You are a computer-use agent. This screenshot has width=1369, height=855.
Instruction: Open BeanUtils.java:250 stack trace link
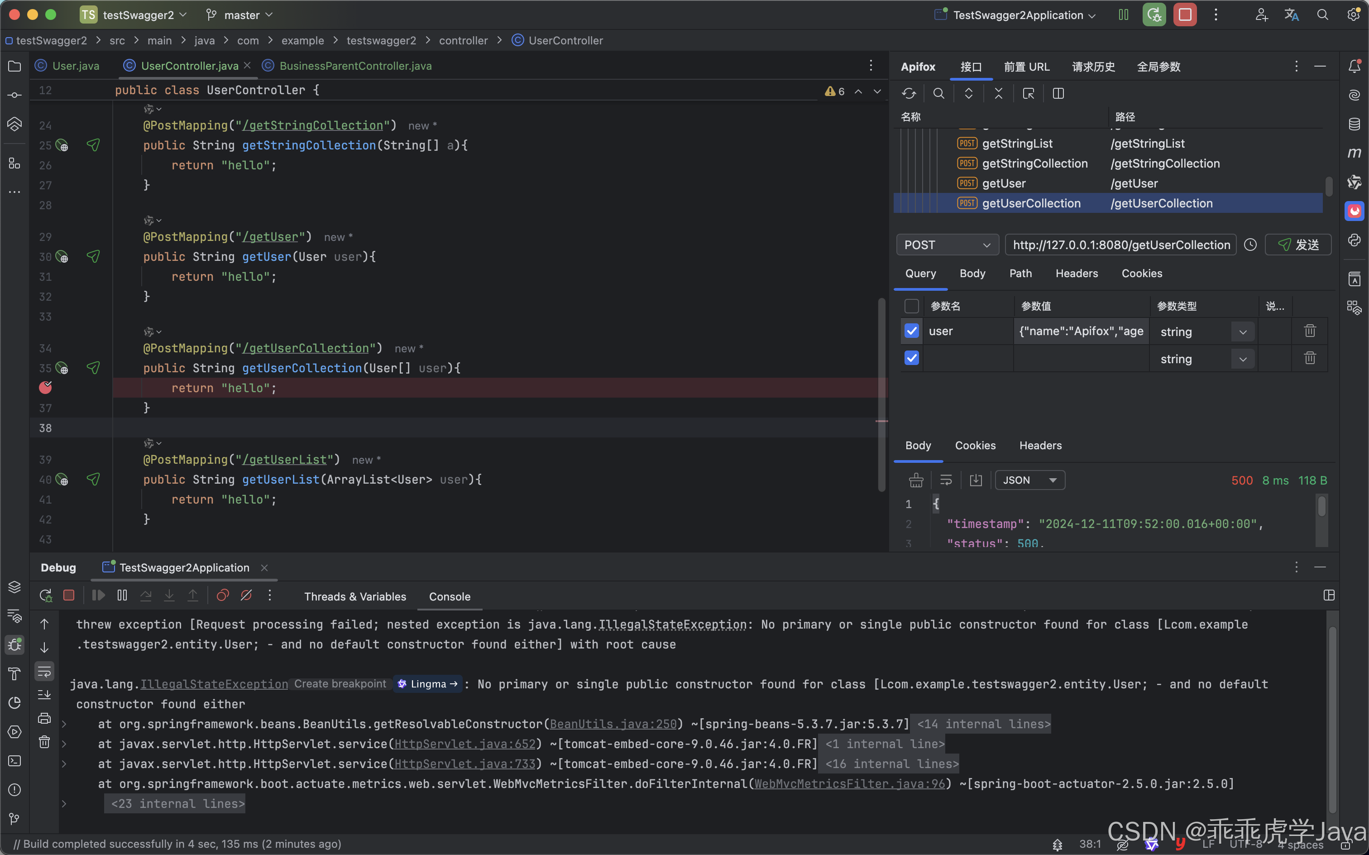613,725
